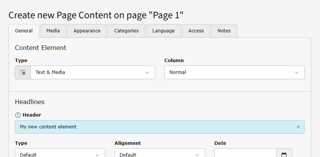Screen dimensions: 320x157
Task: Clear the Header field with the x icon
Action: (298, 127)
